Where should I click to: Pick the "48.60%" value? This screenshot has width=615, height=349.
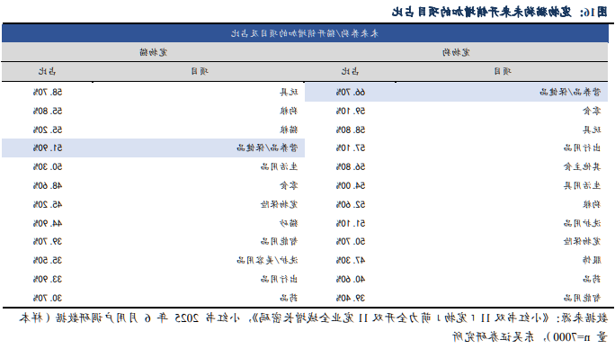click(48, 185)
